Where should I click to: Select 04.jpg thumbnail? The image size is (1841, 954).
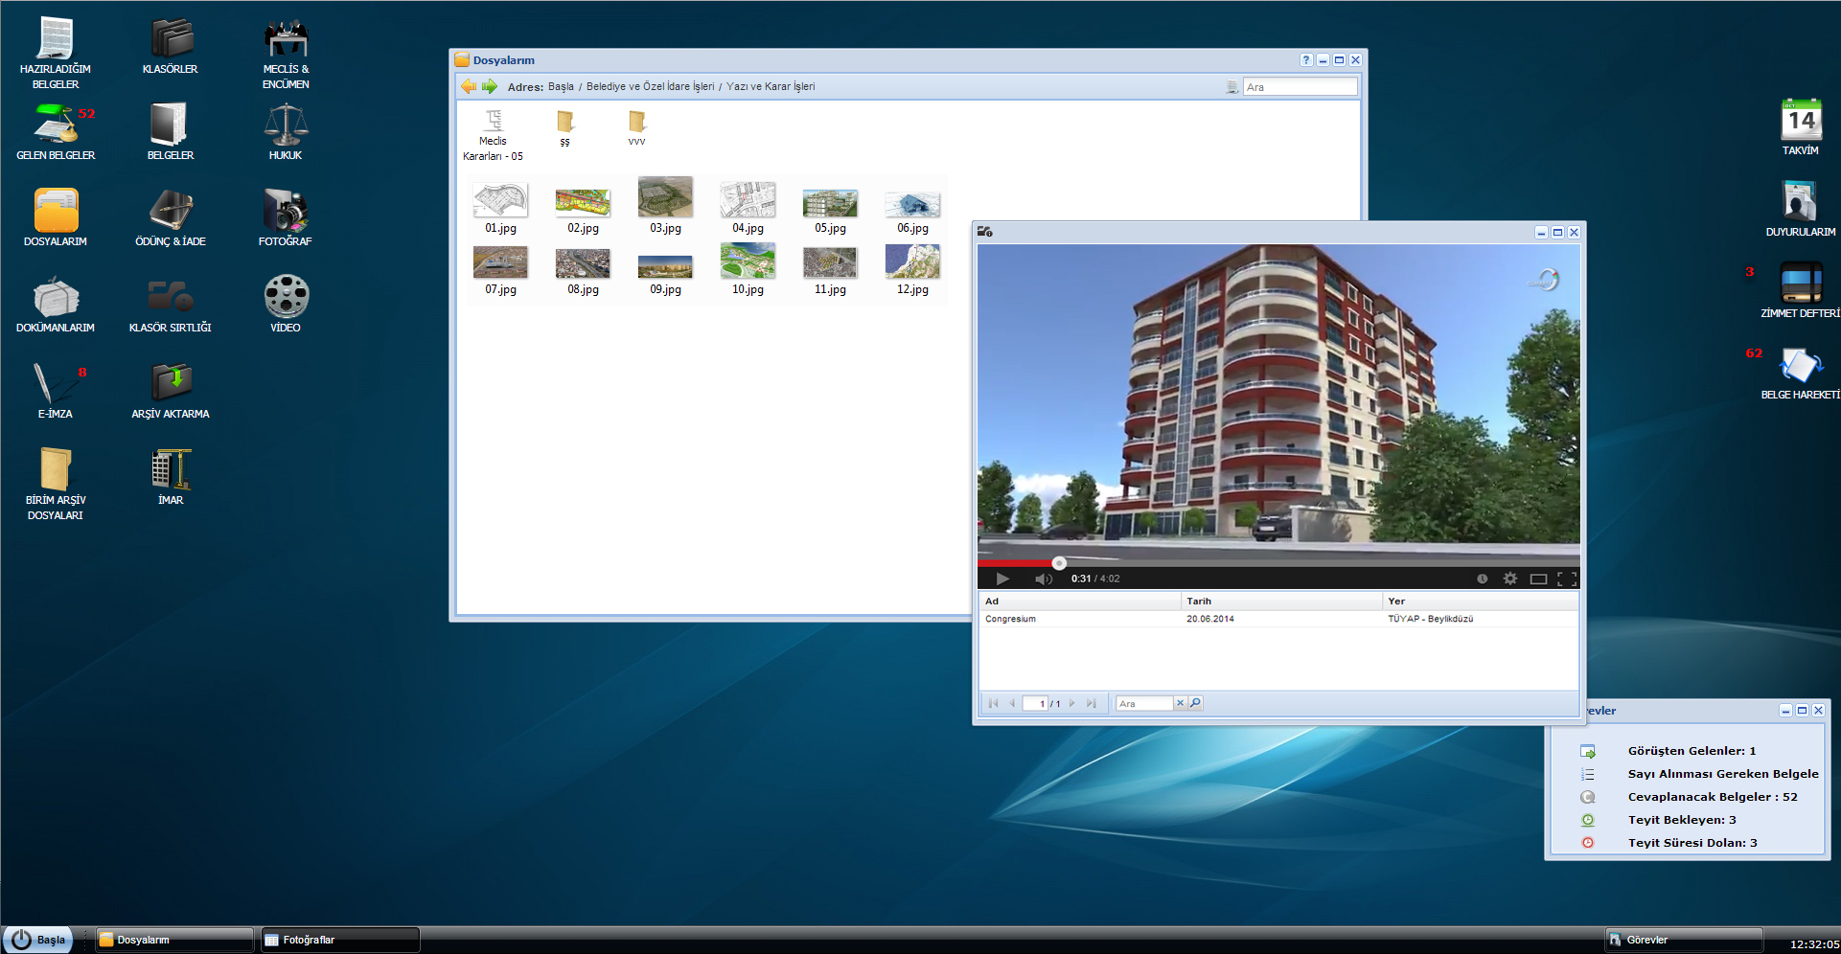point(748,200)
